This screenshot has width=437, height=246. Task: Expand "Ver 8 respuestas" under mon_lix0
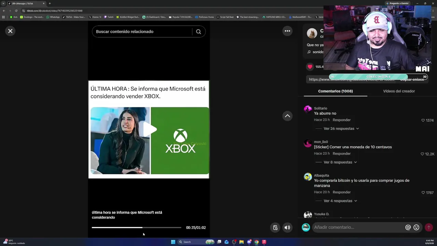[x=340, y=162]
